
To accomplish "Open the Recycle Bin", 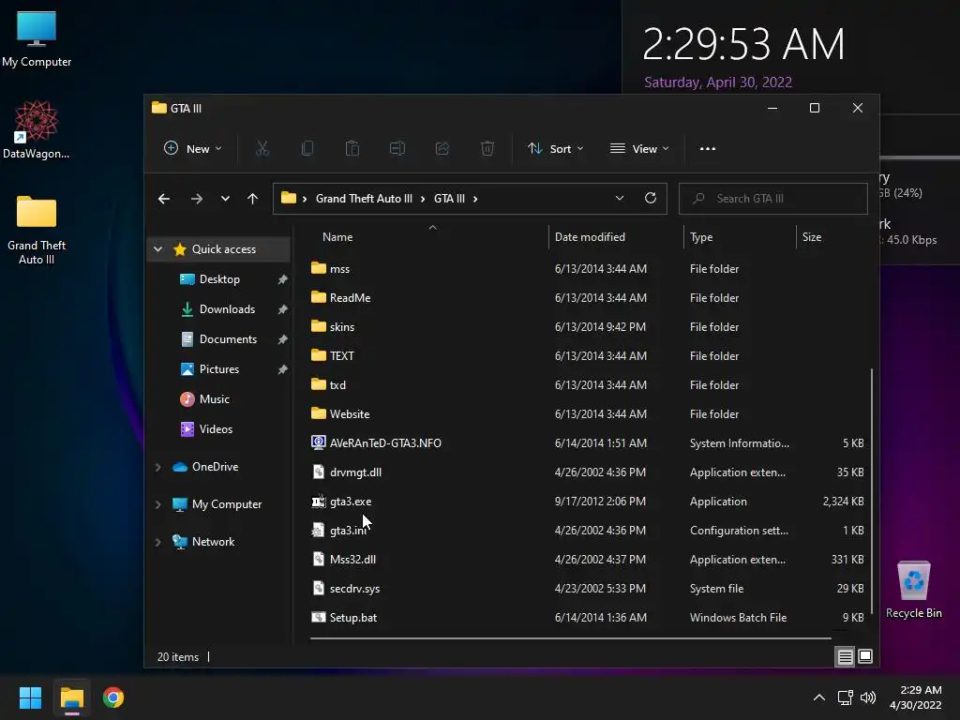I will click(x=913, y=589).
